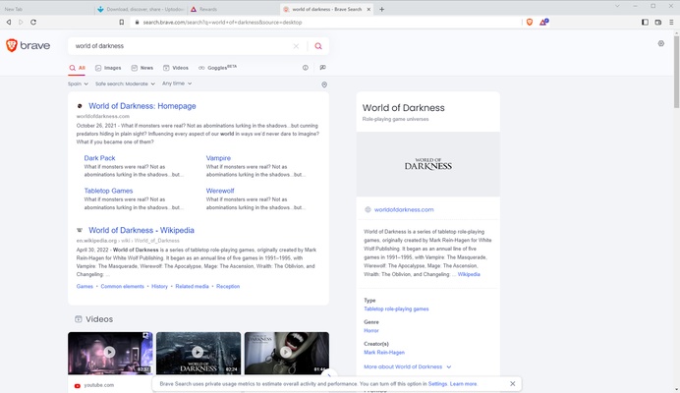Toggle the sidebar panel icon
680x393 pixels.
pos(645,23)
